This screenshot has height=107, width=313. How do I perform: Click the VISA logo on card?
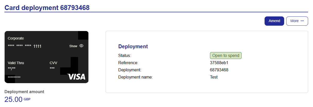pos(76,77)
